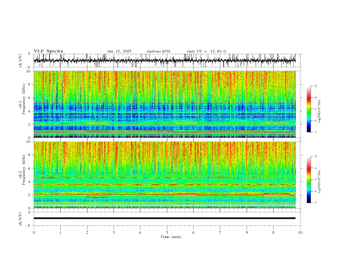
Task: Click the '8' kHz tick of ch.1 spectrogram
Action: point(30,84)
